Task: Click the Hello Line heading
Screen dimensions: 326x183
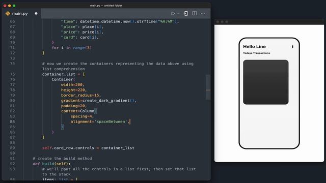Action: [x=254, y=46]
